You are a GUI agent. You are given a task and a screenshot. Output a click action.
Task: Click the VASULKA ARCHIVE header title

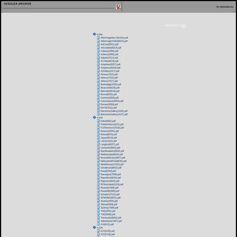[x=18, y=3]
